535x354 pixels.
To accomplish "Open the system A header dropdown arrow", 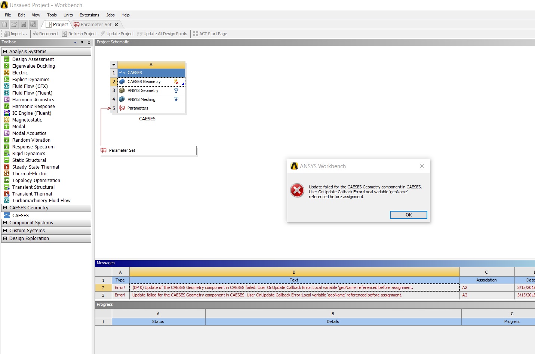I will tap(114, 65).
